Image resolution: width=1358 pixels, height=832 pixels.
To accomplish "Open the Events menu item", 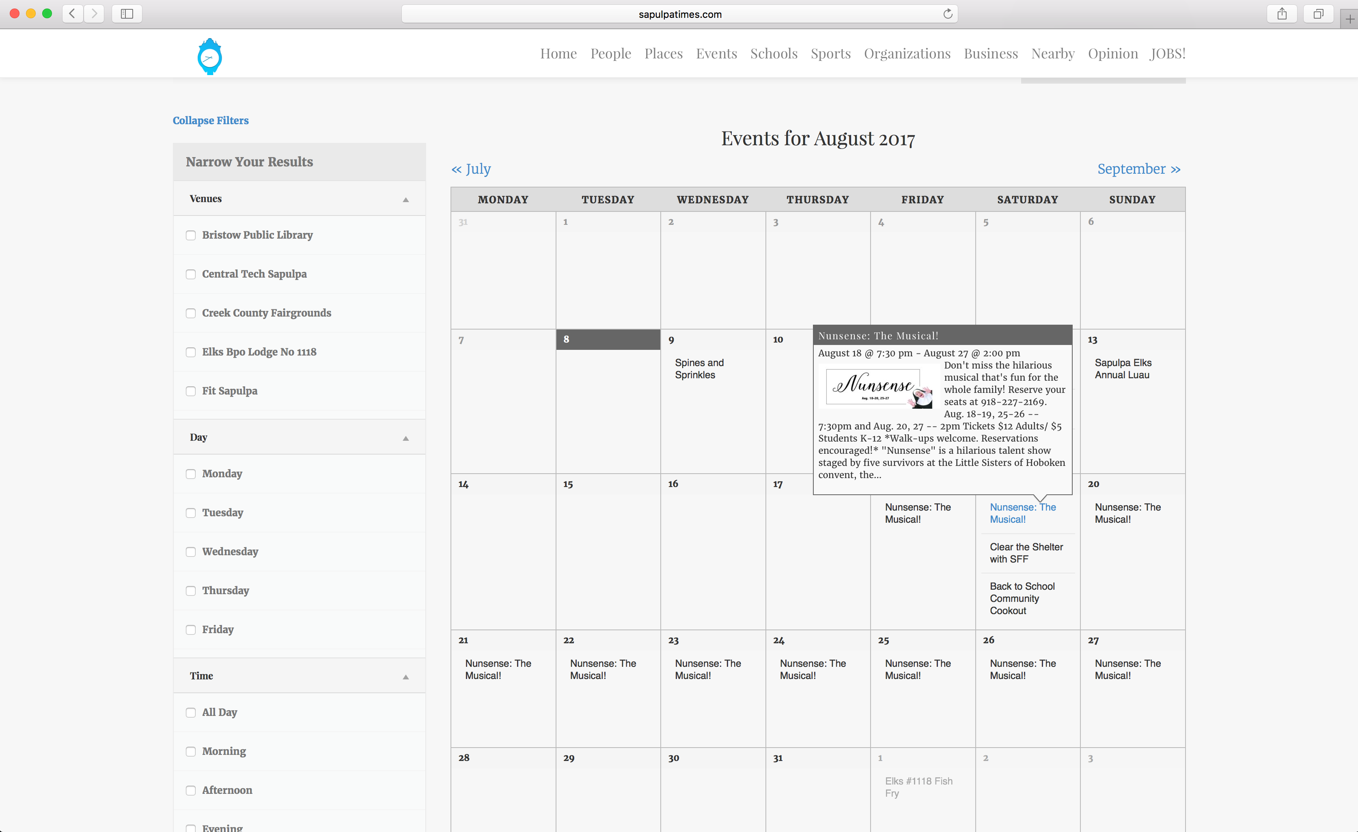I will [716, 54].
